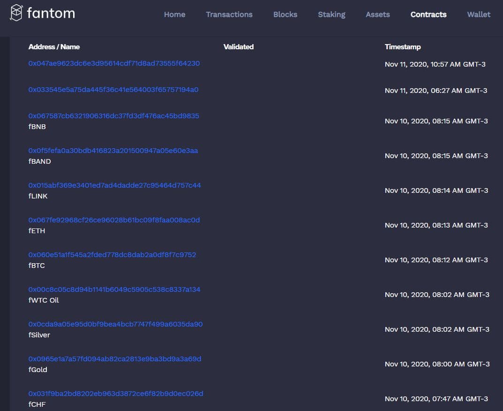Click timestamp Nov 10, 2020, 08:00 AM GMT-3
This screenshot has width=503, height=411.
437,364
